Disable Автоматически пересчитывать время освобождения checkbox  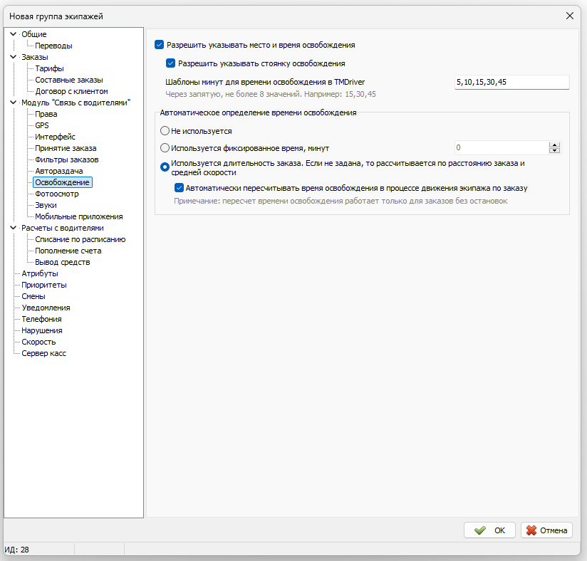click(180, 189)
